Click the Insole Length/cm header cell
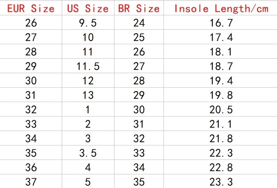 (x=220, y=9)
